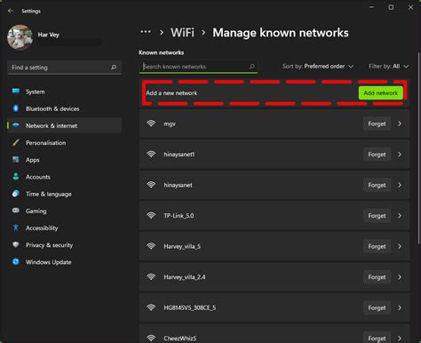Click the Apps grid icon

click(16, 160)
